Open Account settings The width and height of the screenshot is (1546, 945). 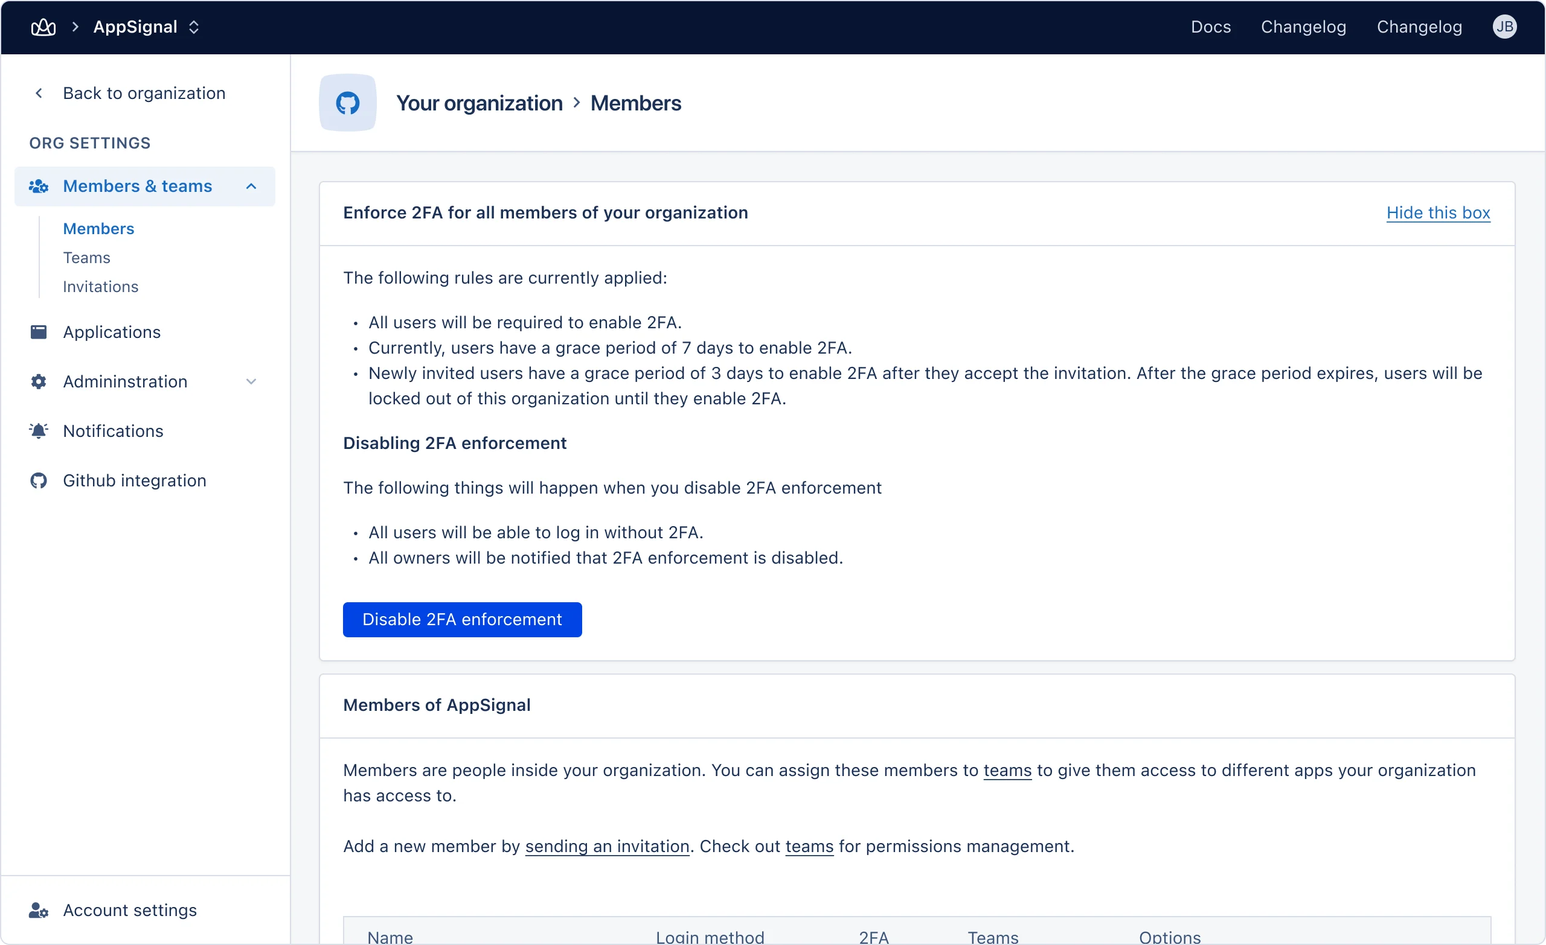click(x=130, y=910)
